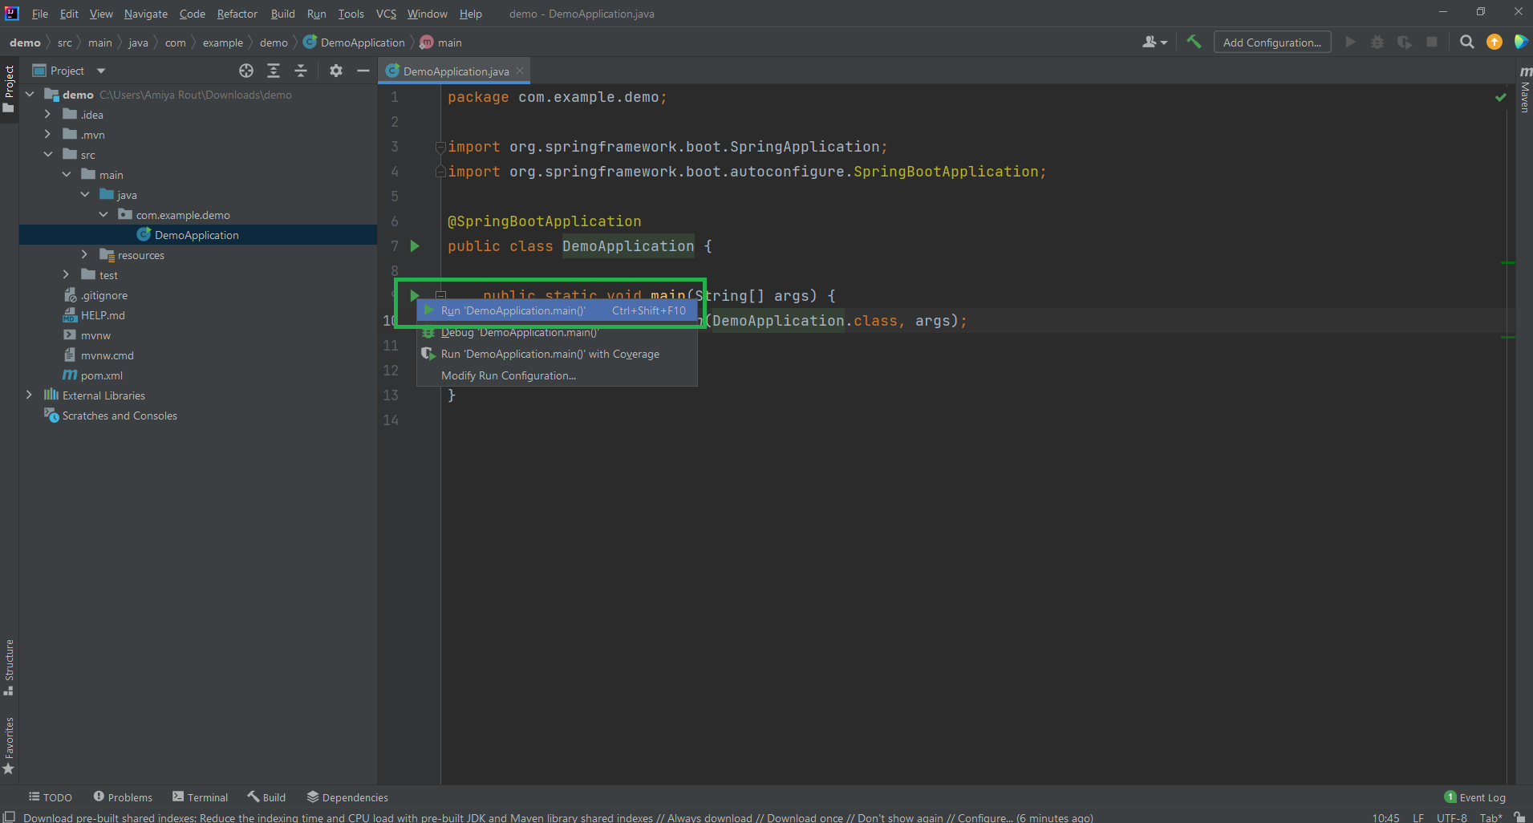Open the Maven tool window tab
1533x823 pixels.
(1525, 89)
